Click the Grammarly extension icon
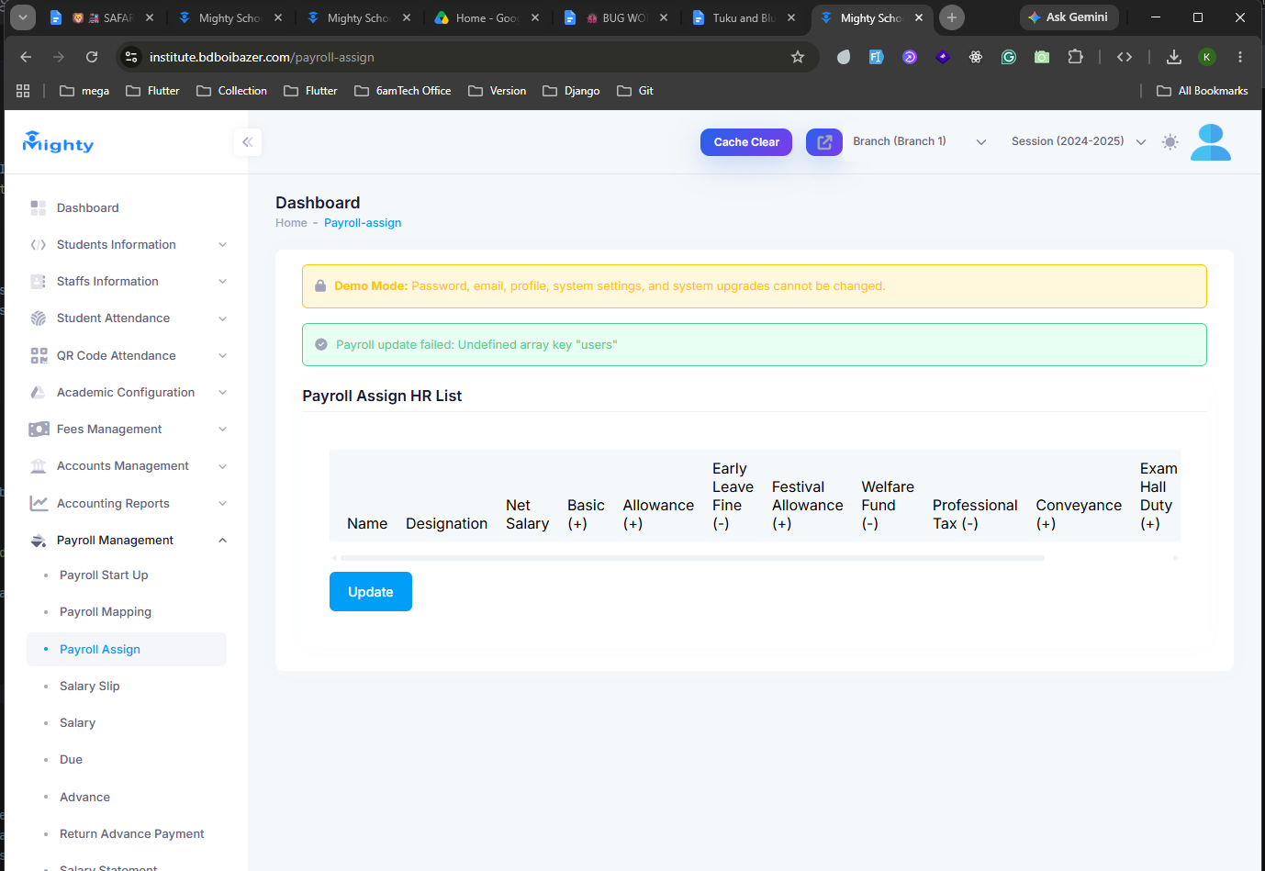 tap(1009, 57)
